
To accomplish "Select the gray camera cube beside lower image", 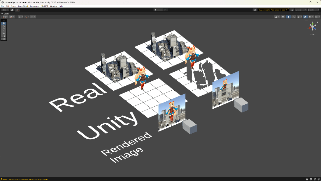I will click(190, 126).
